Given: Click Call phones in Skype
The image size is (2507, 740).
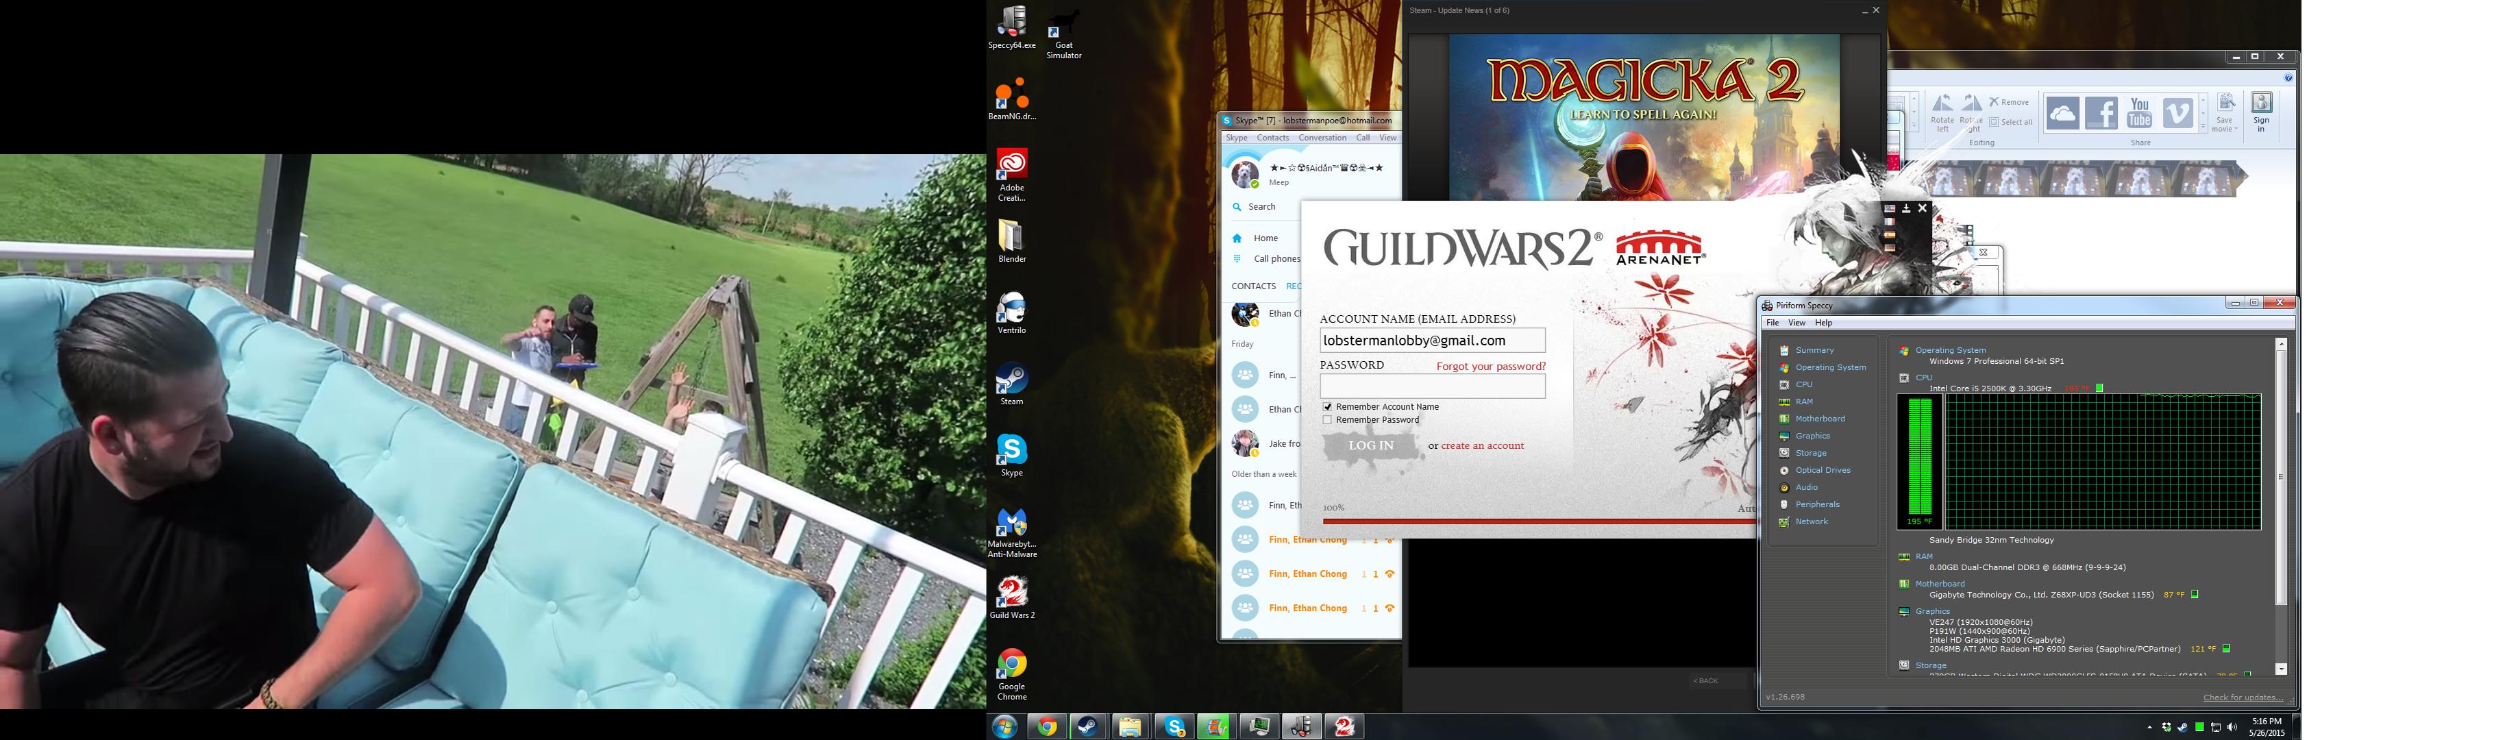Looking at the screenshot, I should (x=1276, y=259).
